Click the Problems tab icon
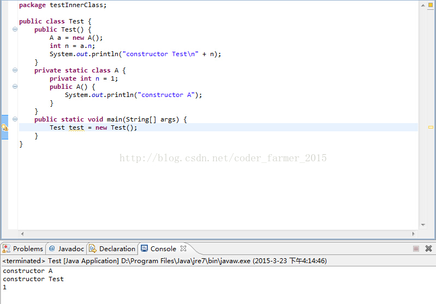 click(x=6, y=248)
